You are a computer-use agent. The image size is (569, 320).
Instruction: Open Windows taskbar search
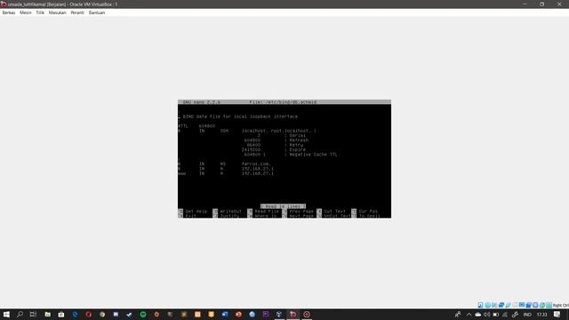20,314
